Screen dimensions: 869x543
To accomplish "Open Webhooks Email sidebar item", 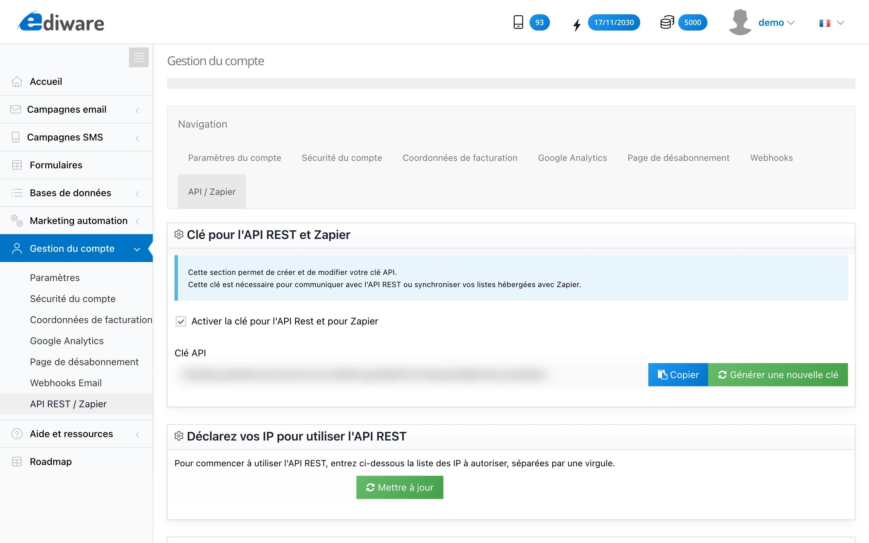I will 66,383.
